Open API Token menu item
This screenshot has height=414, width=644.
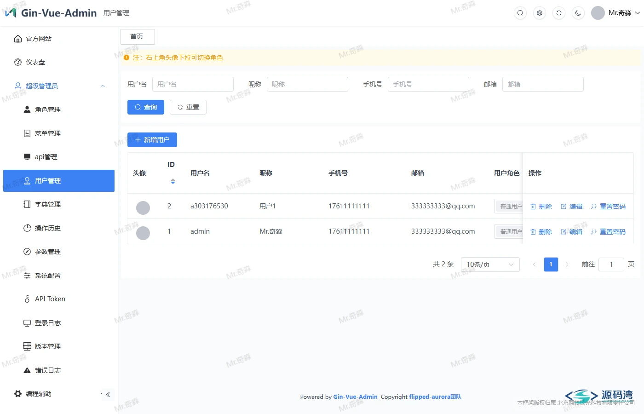(x=59, y=299)
